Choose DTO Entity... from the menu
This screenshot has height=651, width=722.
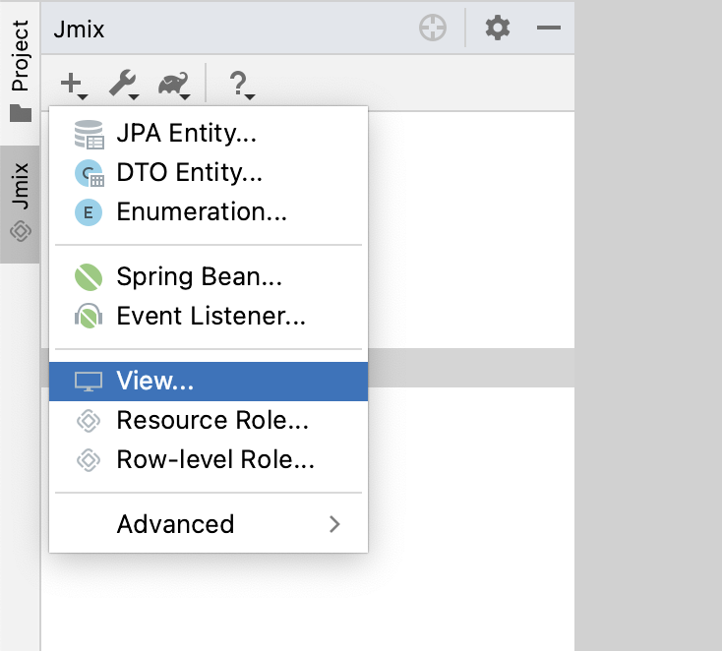[189, 173]
